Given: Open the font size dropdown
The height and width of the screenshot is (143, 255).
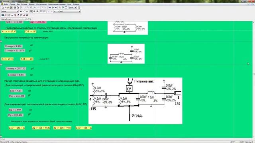Looking at the screenshot, I should [58, 12].
